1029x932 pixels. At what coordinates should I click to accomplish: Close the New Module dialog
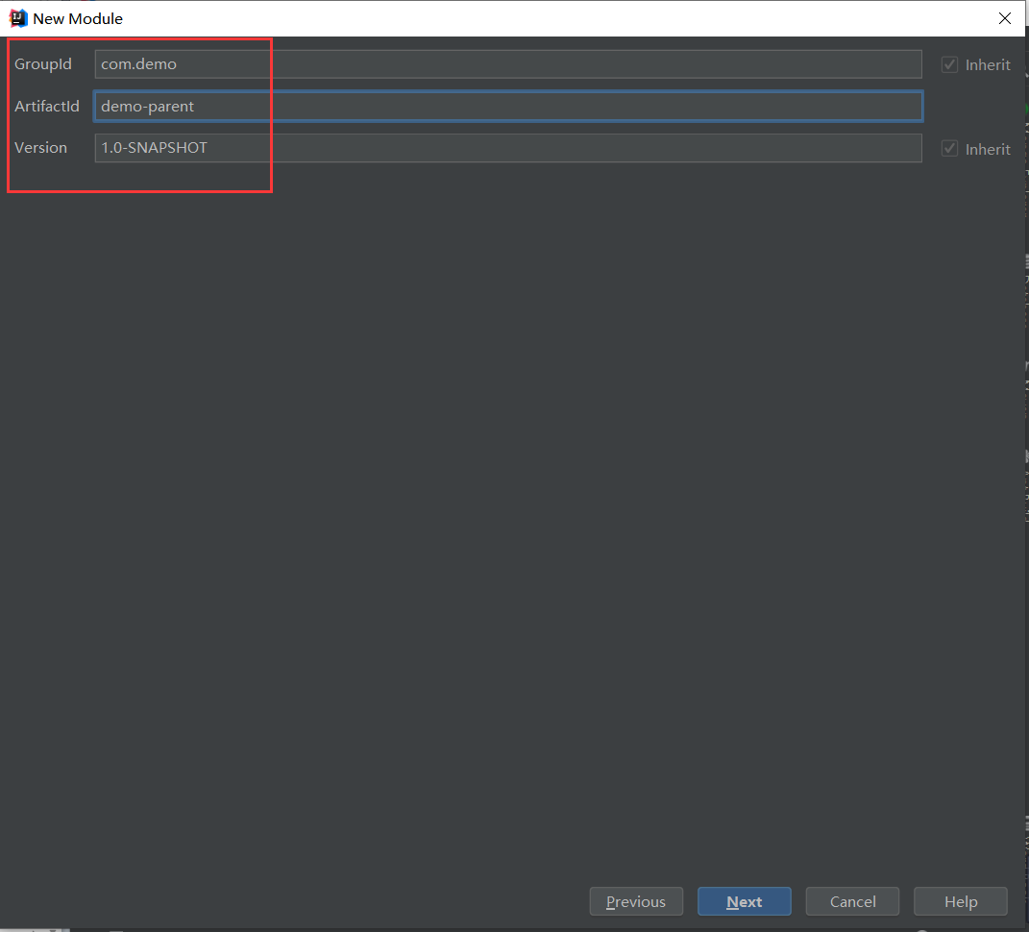(1005, 18)
